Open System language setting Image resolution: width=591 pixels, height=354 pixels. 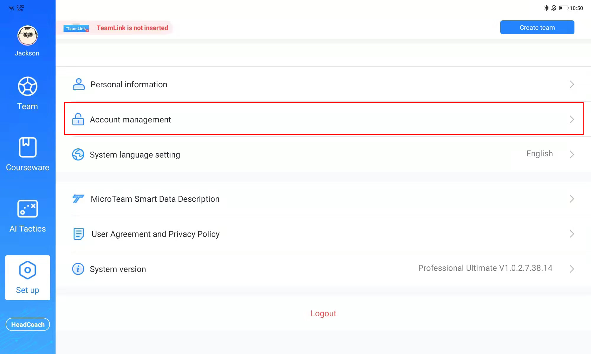tap(323, 154)
